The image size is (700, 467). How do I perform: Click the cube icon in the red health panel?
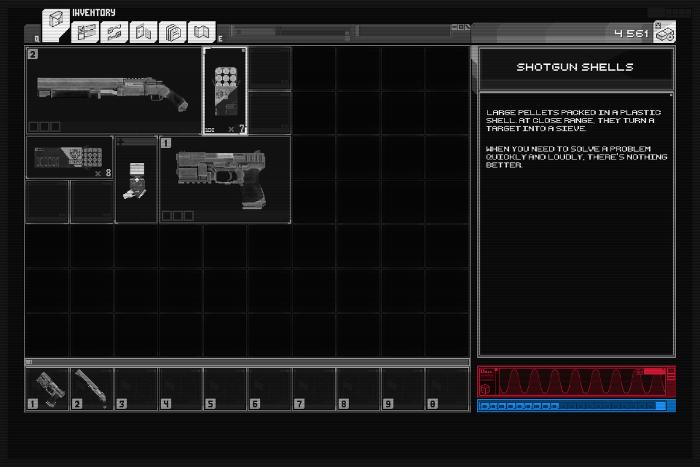pyautogui.click(x=485, y=389)
